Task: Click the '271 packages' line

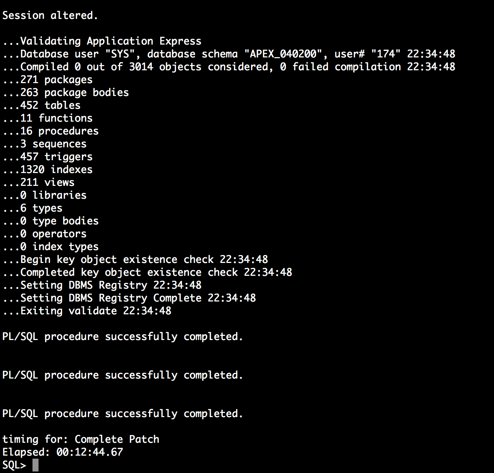Action: [48, 80]
